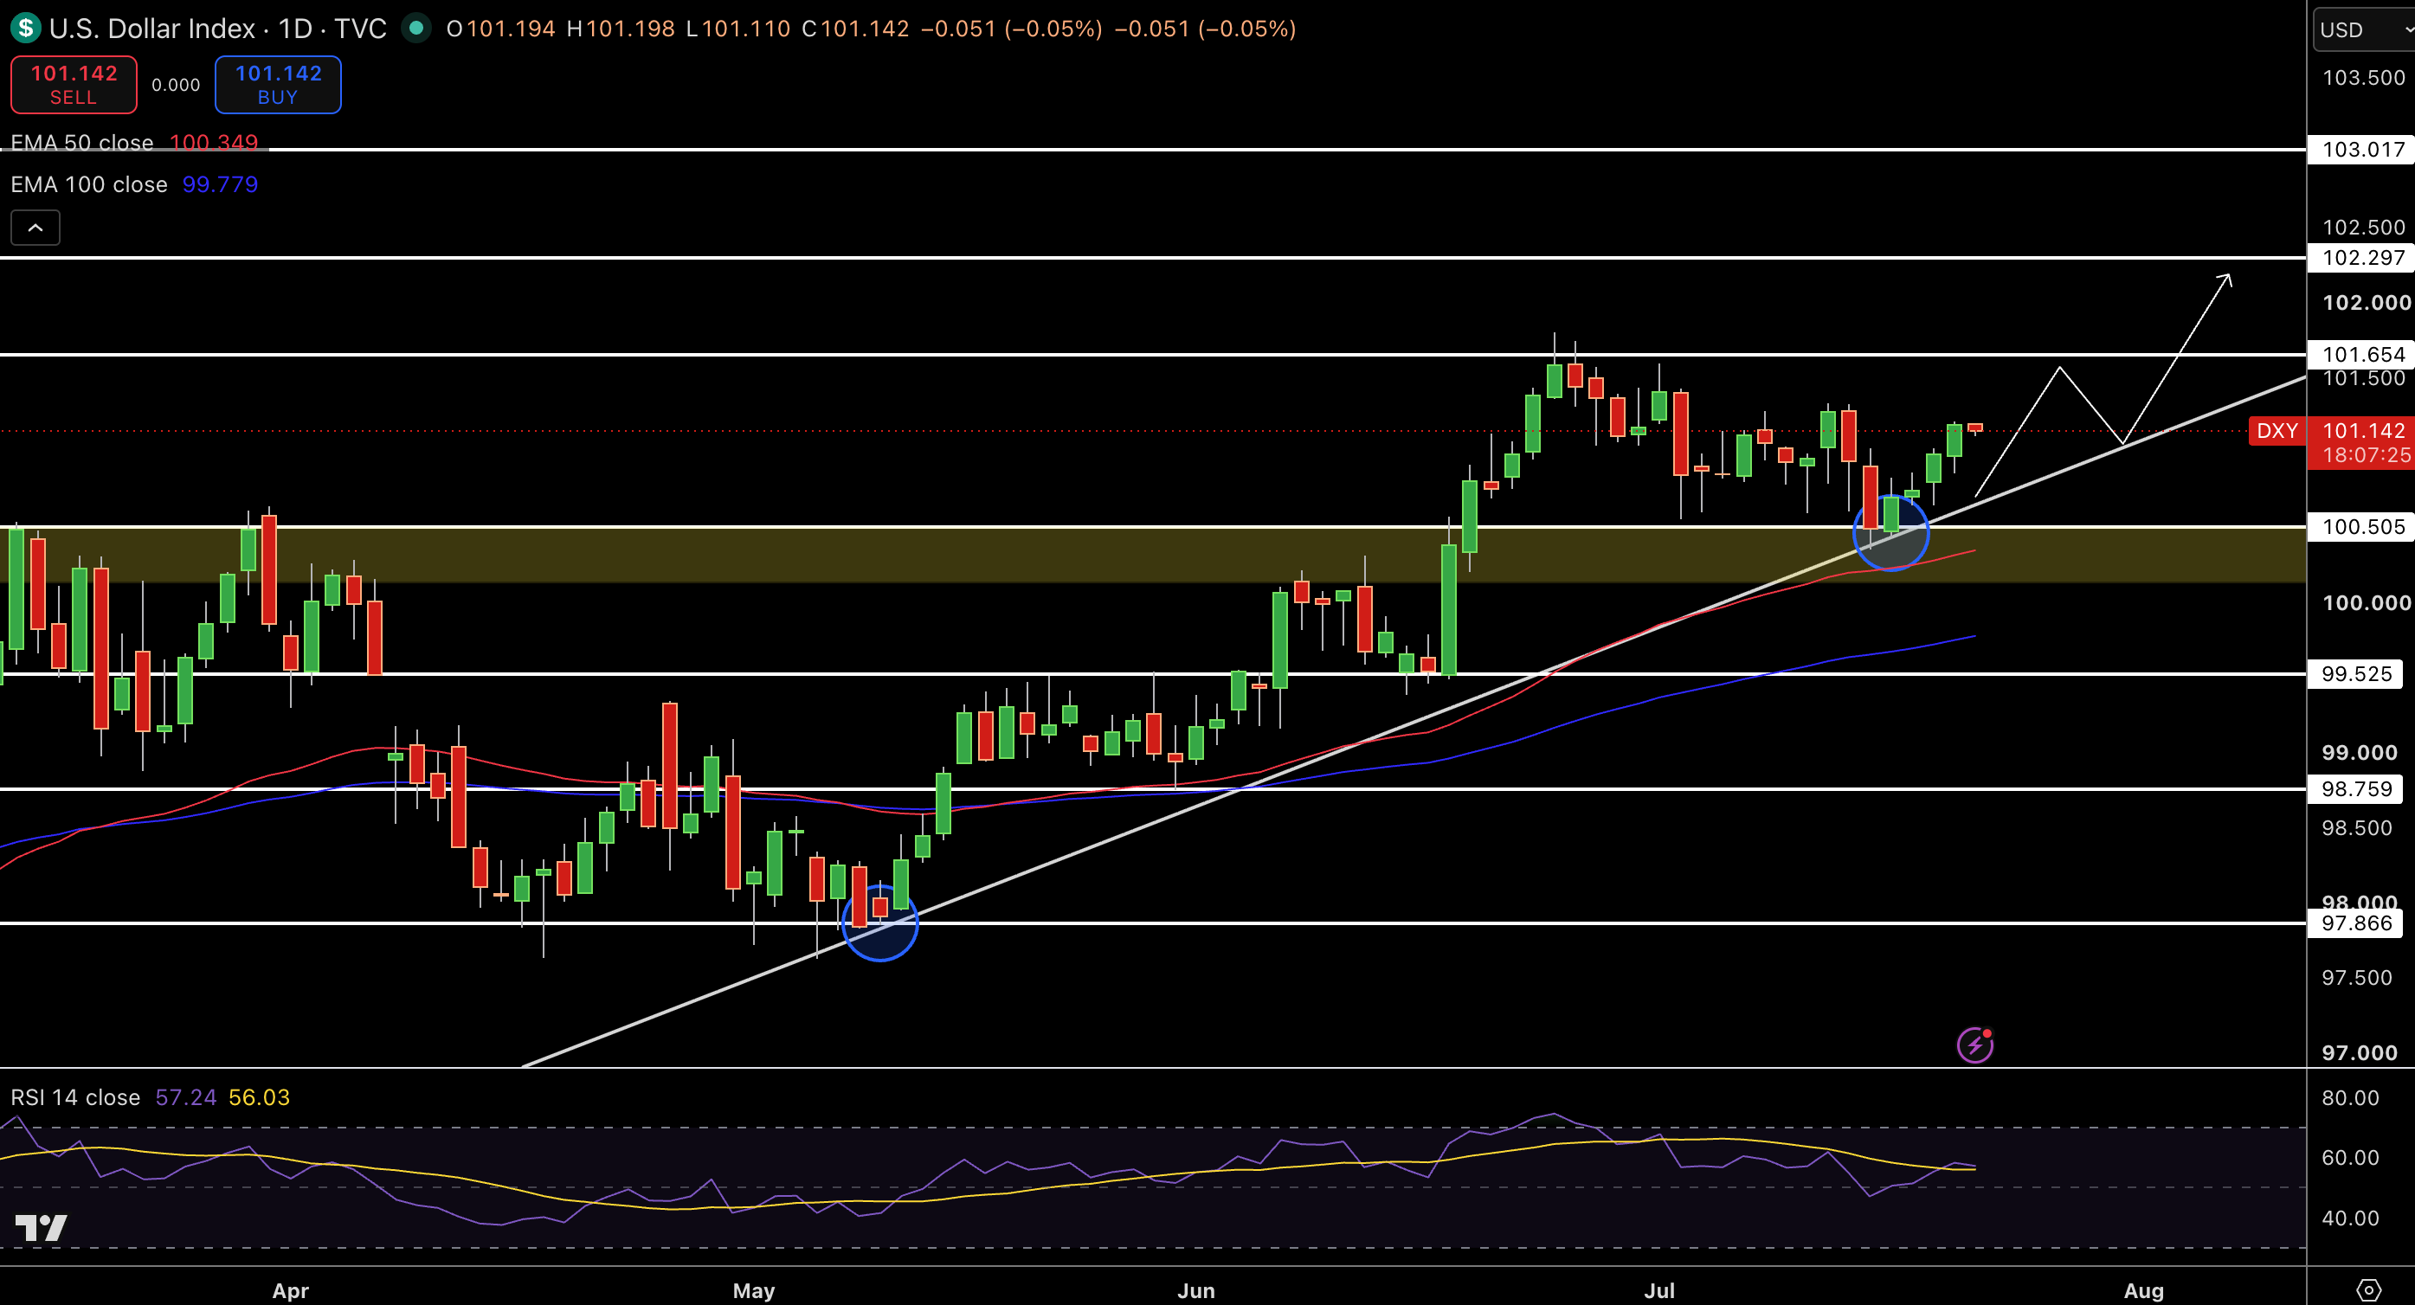2415x1305 pixels.
Task: Click the Jul label on time axis
Action: [x=1658, y=1290]
